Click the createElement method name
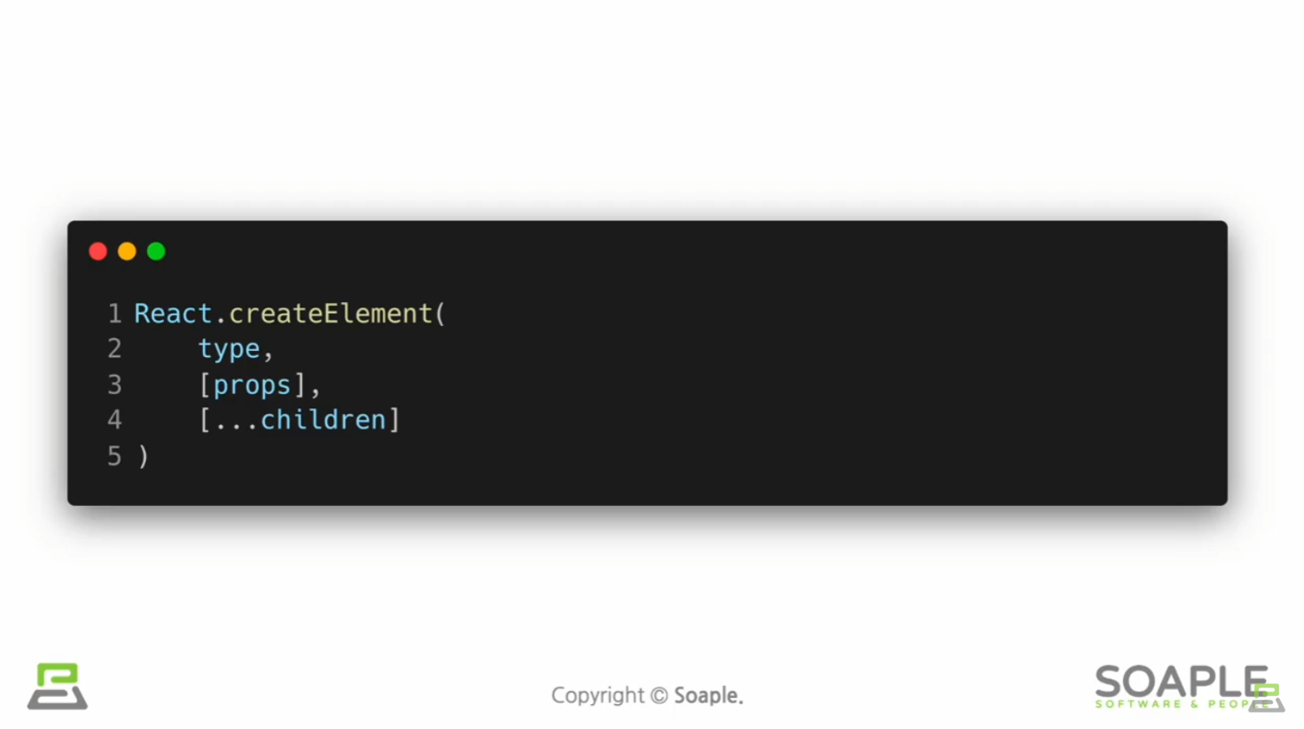This screenshot has width=1304, height=729. (330, 314)
